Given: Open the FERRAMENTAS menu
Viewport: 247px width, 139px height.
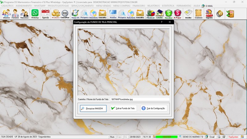Looking at the screenshot, I should pos(184,6).
